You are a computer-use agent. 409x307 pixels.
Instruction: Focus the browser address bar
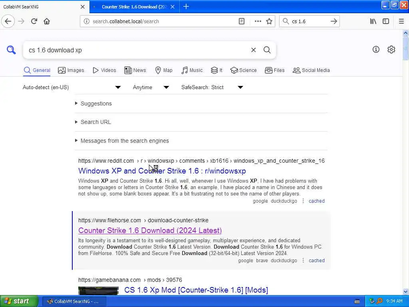(164, 22)
